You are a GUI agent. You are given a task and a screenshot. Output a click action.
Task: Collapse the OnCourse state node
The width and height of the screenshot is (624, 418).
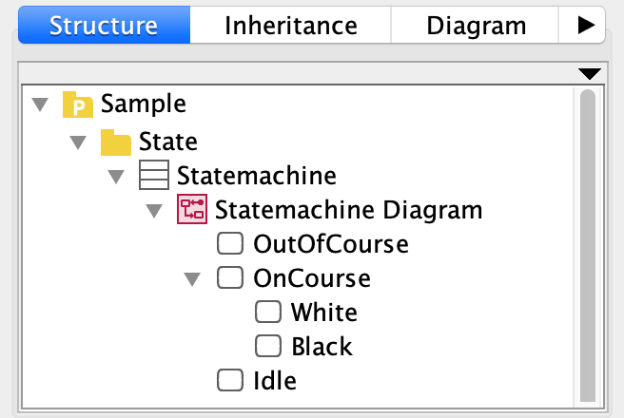[x=192, y=279]
